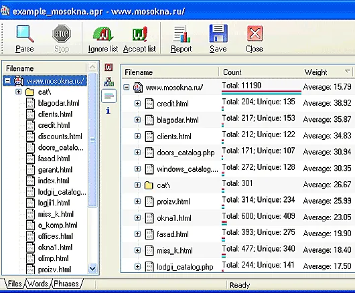Image resolution: width=355 pixels, height=293 pixels.
Task: Expand blagodar.html row in right pane
Action: 137,120
